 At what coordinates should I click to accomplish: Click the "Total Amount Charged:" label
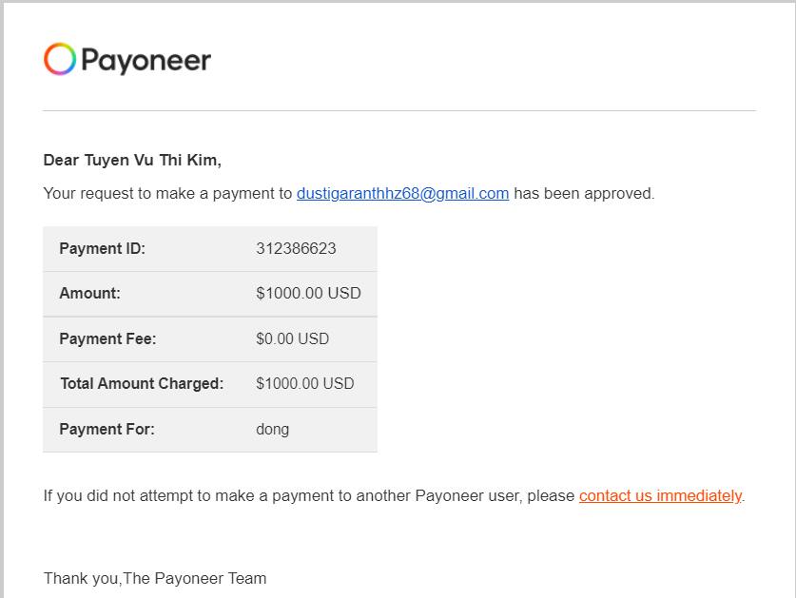click(142, 384)
